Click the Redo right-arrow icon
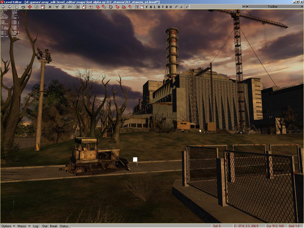 tap(9, 7)
